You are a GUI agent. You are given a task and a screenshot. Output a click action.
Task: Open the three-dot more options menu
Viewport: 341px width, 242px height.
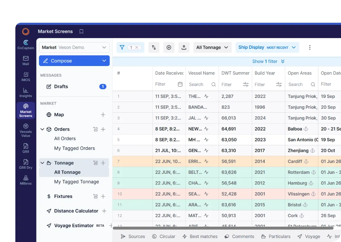click(310, 47)
